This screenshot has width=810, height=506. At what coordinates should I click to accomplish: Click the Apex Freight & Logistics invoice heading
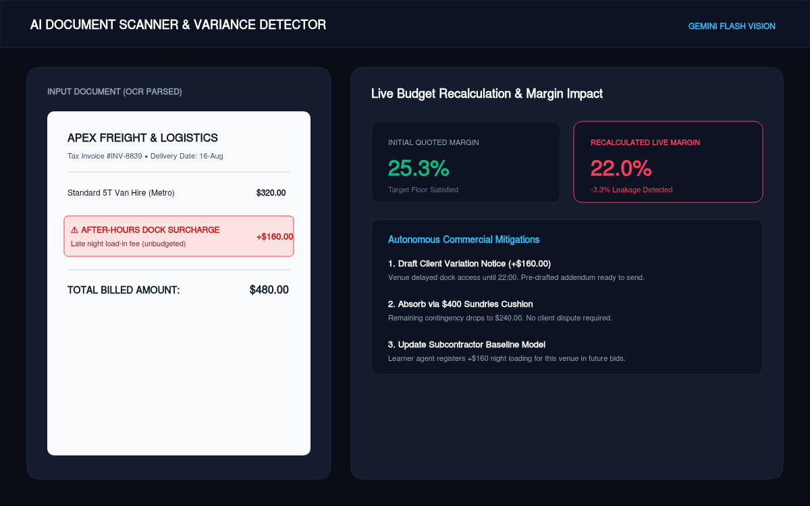point(142,138)
